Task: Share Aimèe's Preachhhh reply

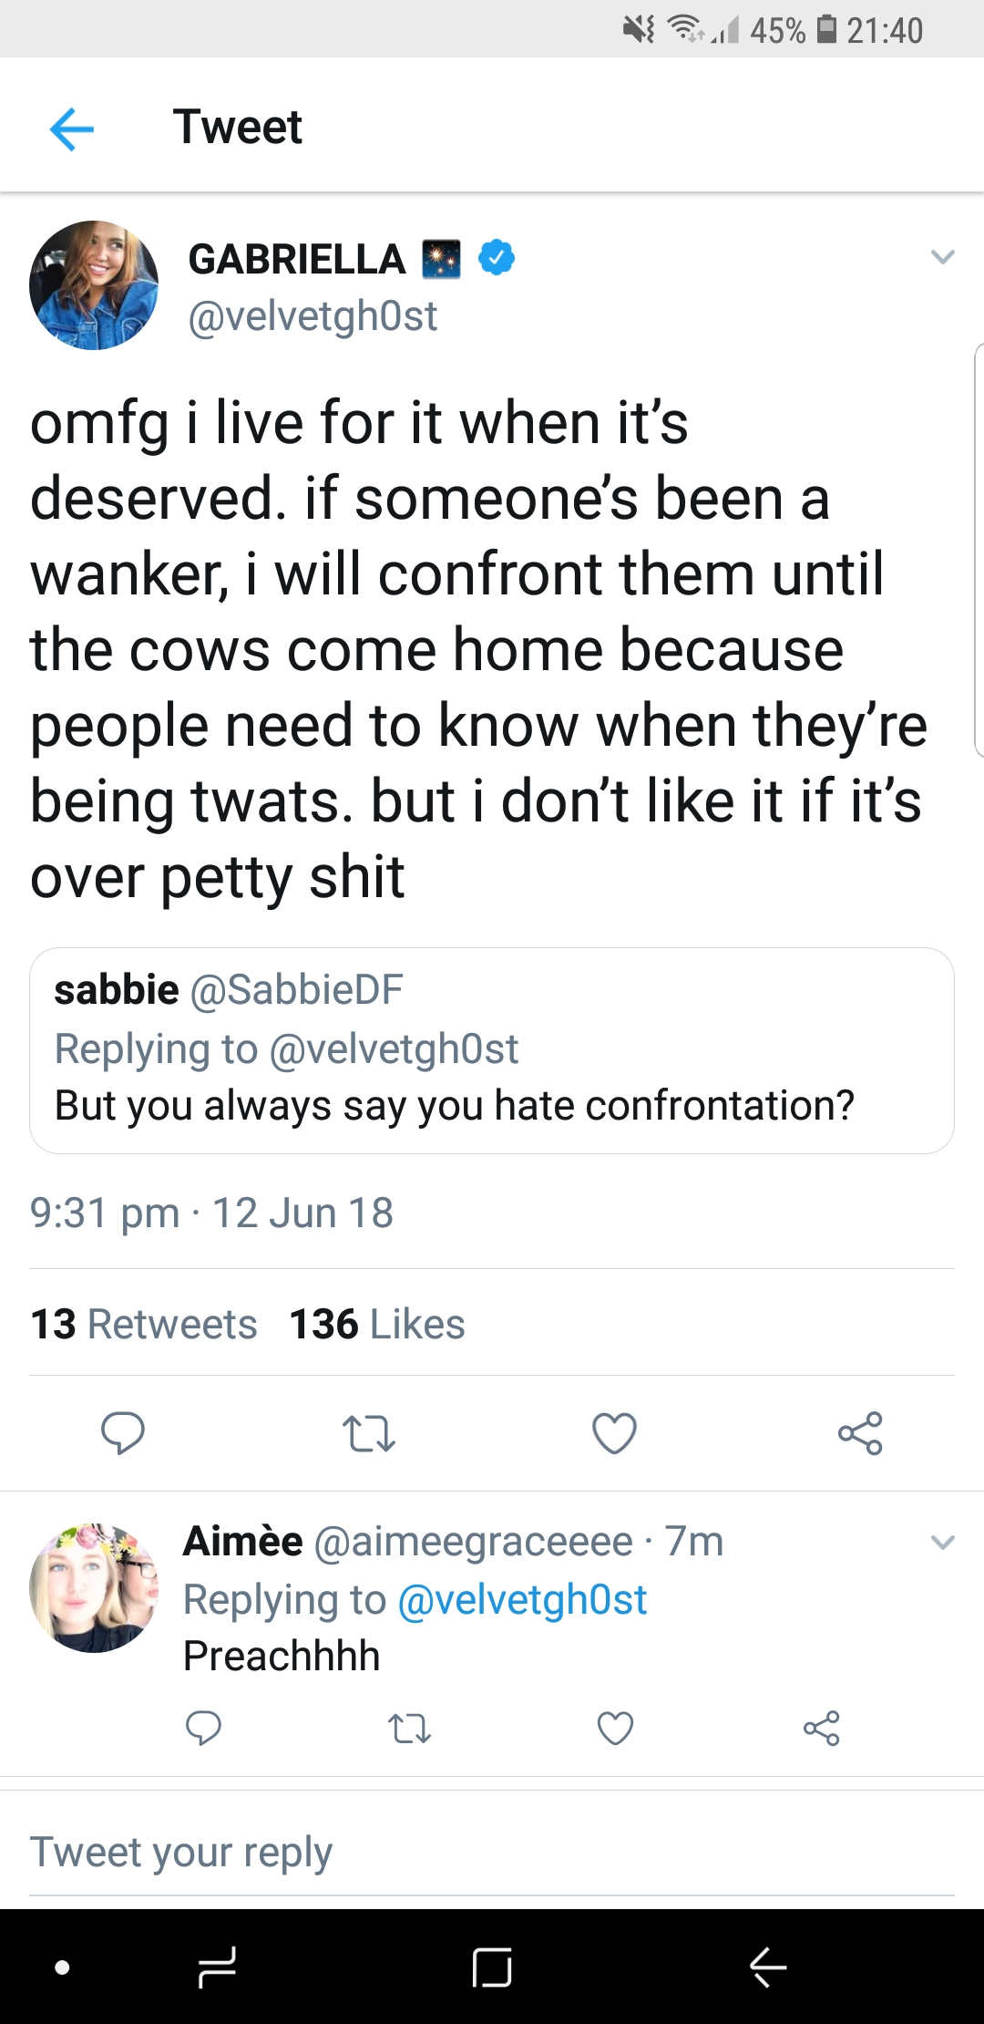Action: (822, 1728)
